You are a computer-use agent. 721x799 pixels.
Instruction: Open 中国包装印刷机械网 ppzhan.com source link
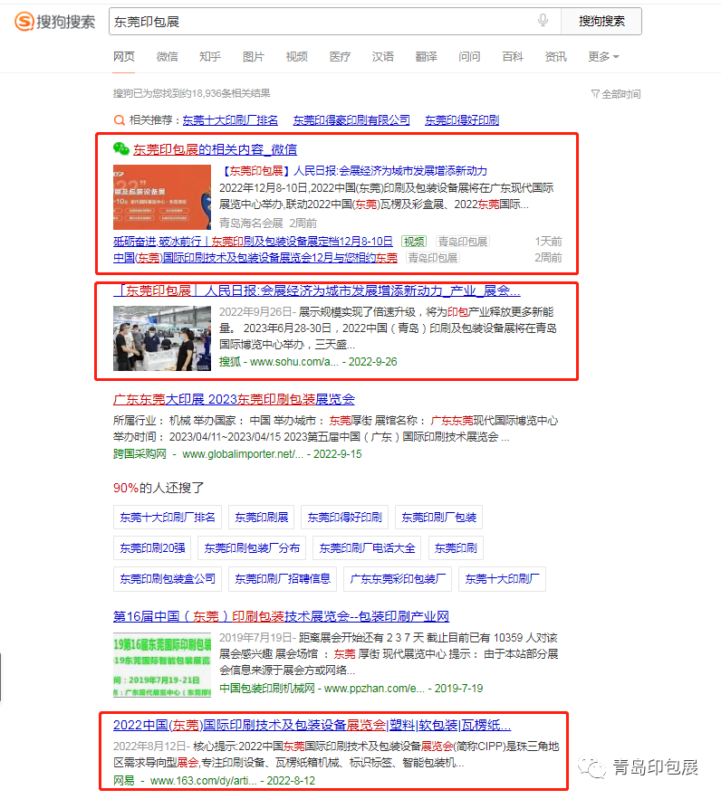click(x=351, y=689)
